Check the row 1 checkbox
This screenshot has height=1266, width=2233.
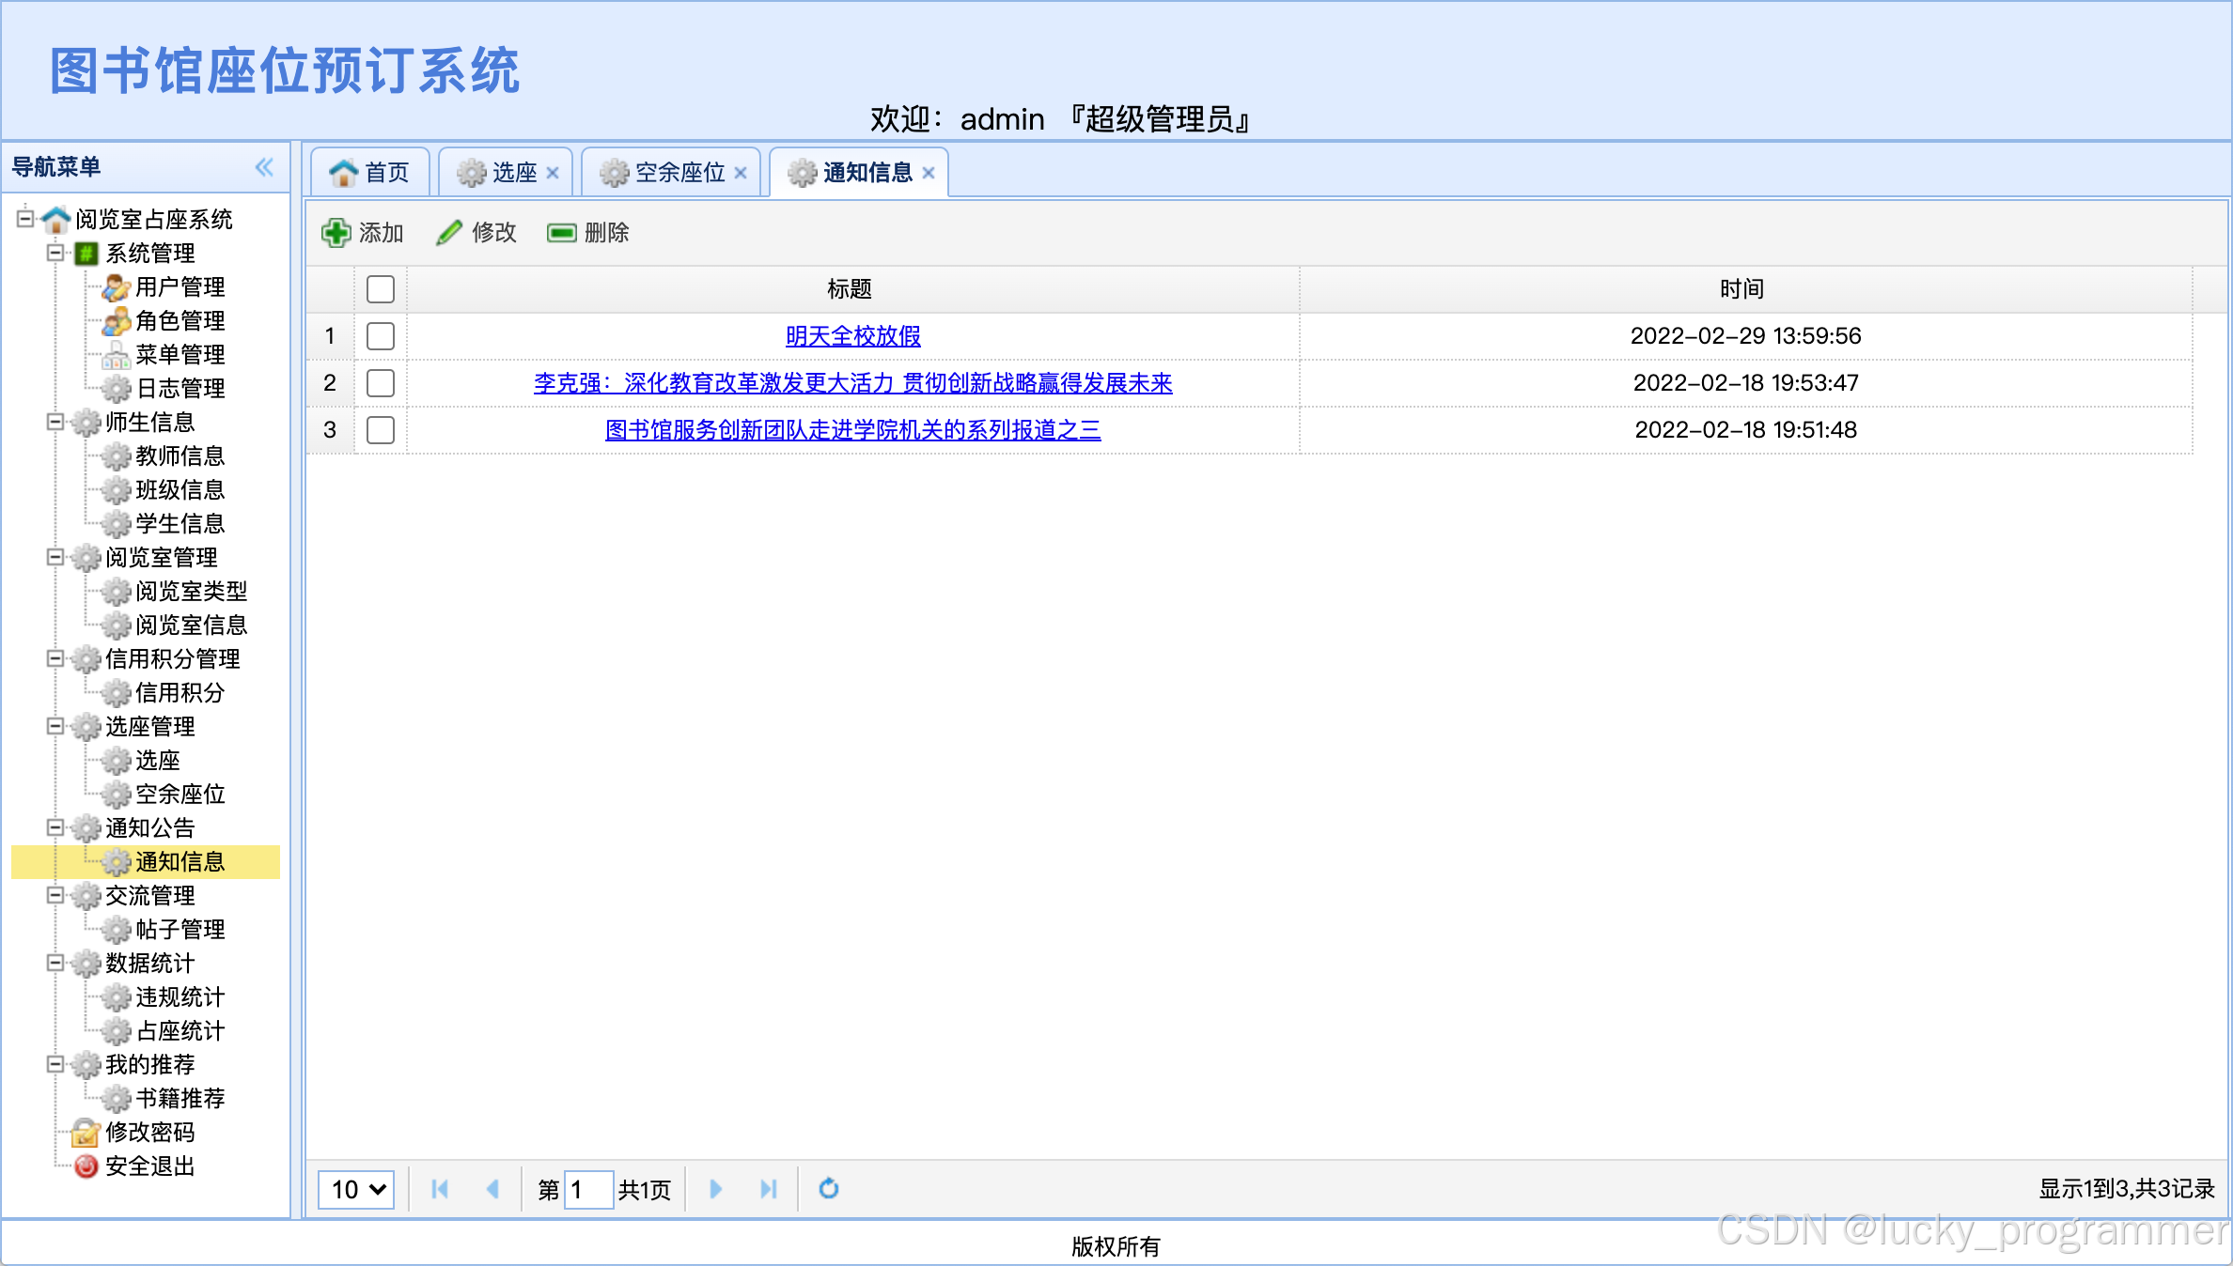(381, 336)
